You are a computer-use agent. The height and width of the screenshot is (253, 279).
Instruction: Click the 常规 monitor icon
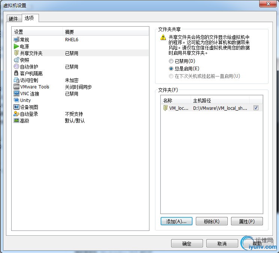click(16, 39)
